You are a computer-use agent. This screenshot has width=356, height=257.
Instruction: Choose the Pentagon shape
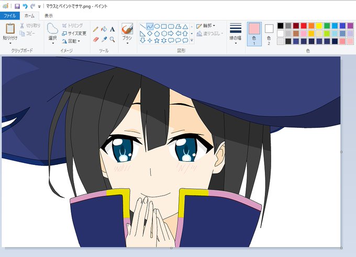point(157,34)
